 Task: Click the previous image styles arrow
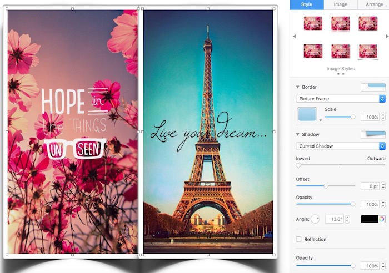coord(295,37)
